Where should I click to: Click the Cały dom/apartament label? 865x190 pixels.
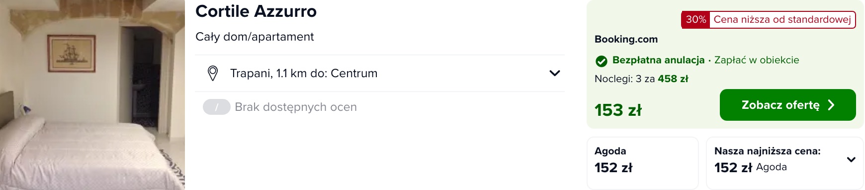(255, 37)
